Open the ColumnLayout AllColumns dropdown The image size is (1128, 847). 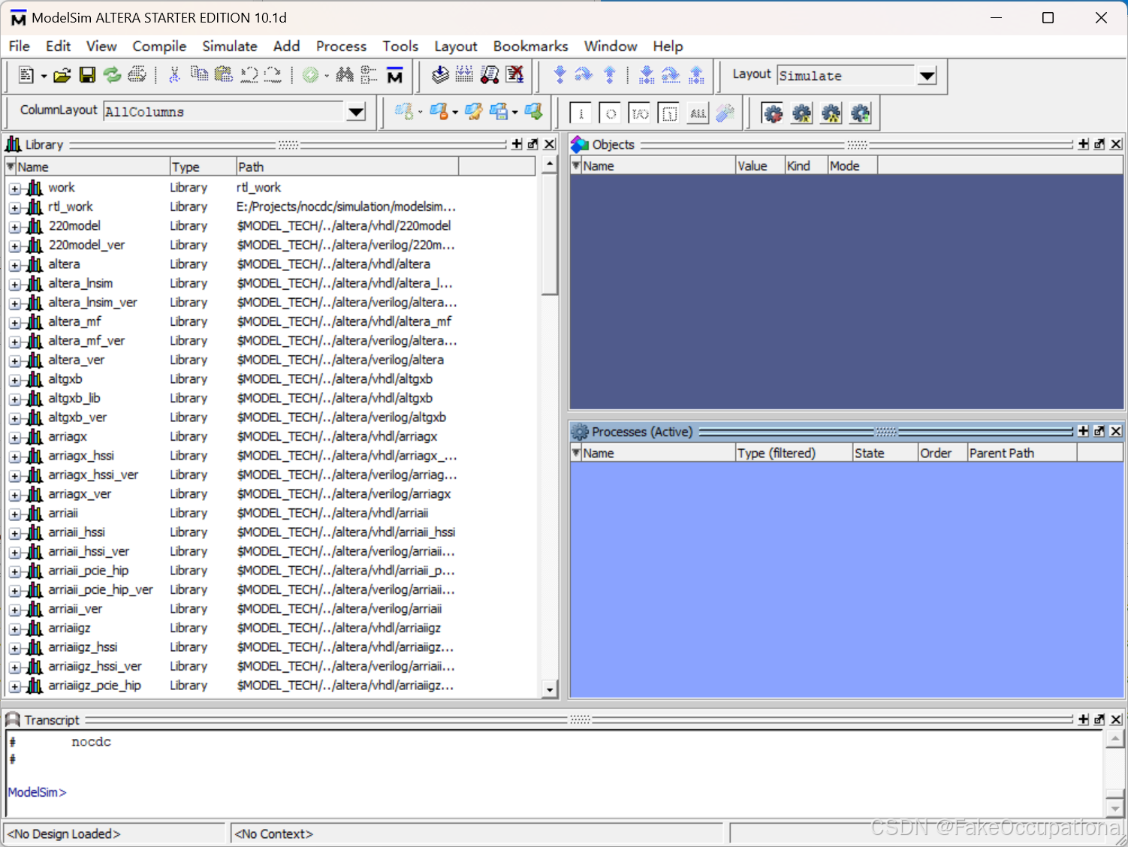pyautogui.click(x=356, y=112)
